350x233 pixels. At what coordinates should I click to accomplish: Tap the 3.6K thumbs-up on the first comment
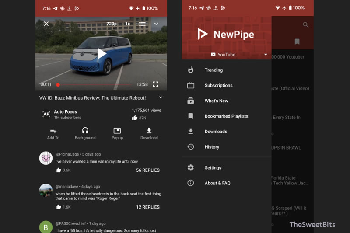click(x=58, y=170)
